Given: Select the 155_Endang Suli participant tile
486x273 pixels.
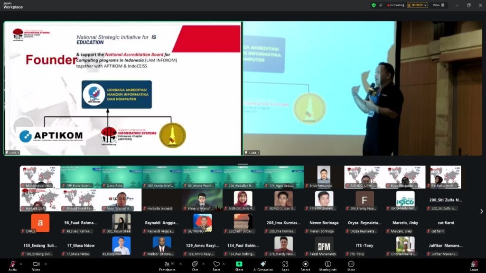Looking at the screenshot, I should point(40,246).
